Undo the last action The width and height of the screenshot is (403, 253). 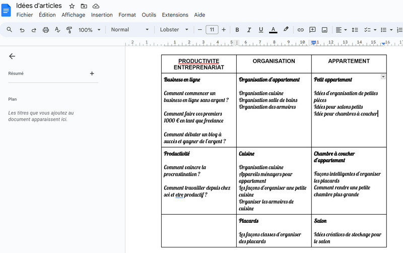tap(22, 30)
